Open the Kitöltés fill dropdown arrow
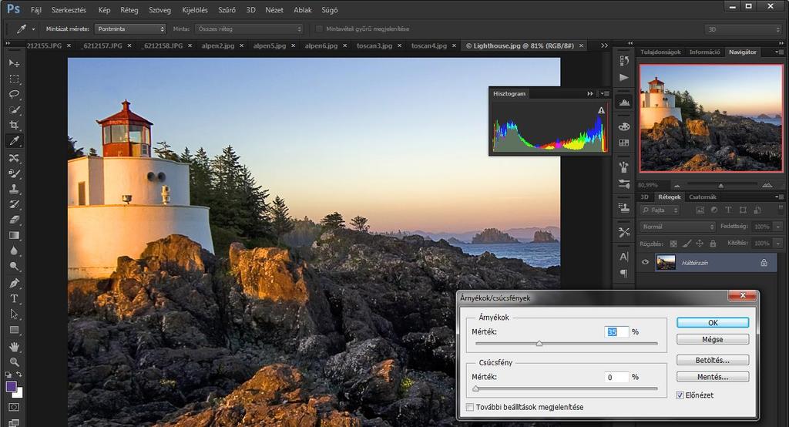 pos(778,244)
